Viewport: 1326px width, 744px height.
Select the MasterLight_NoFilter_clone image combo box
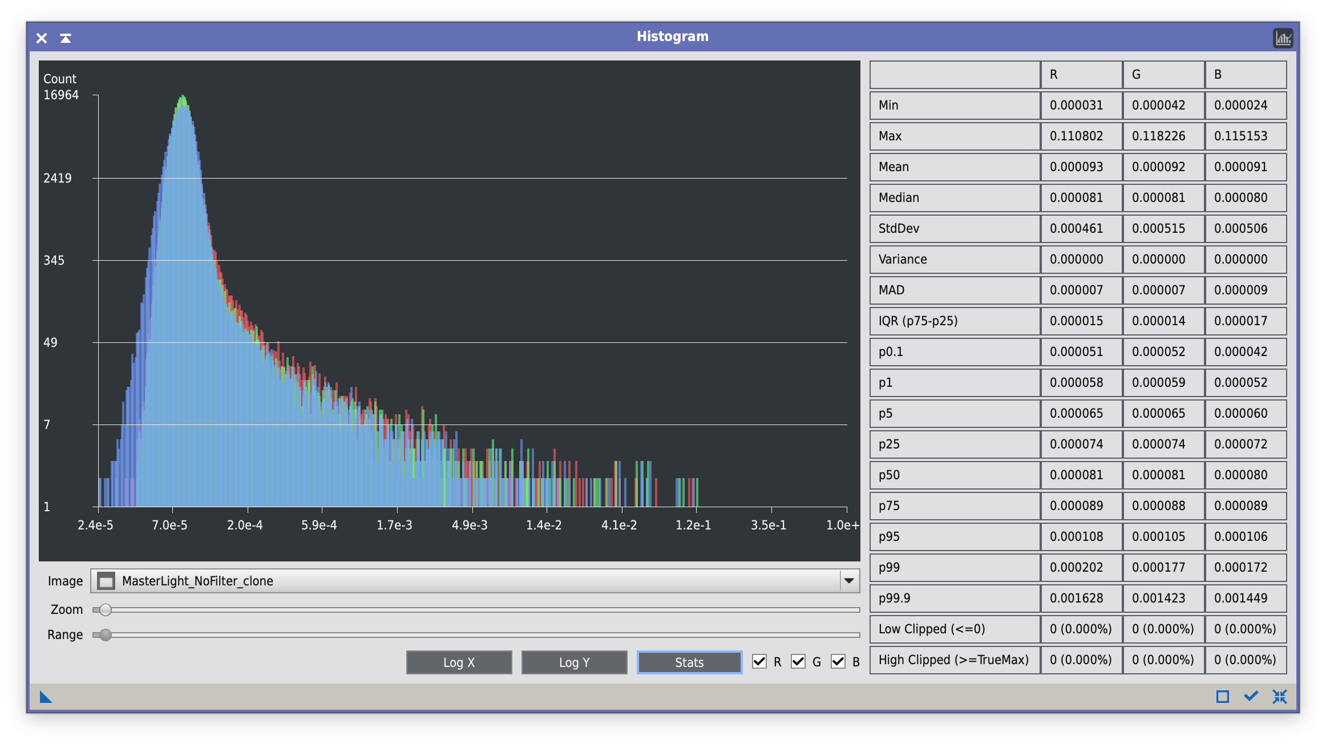(475, 581)
